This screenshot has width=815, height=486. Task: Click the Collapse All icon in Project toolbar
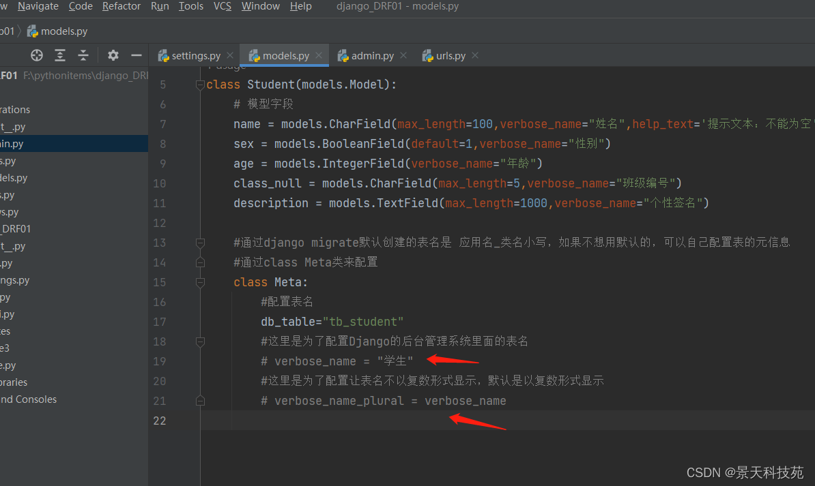click(83, 55)
